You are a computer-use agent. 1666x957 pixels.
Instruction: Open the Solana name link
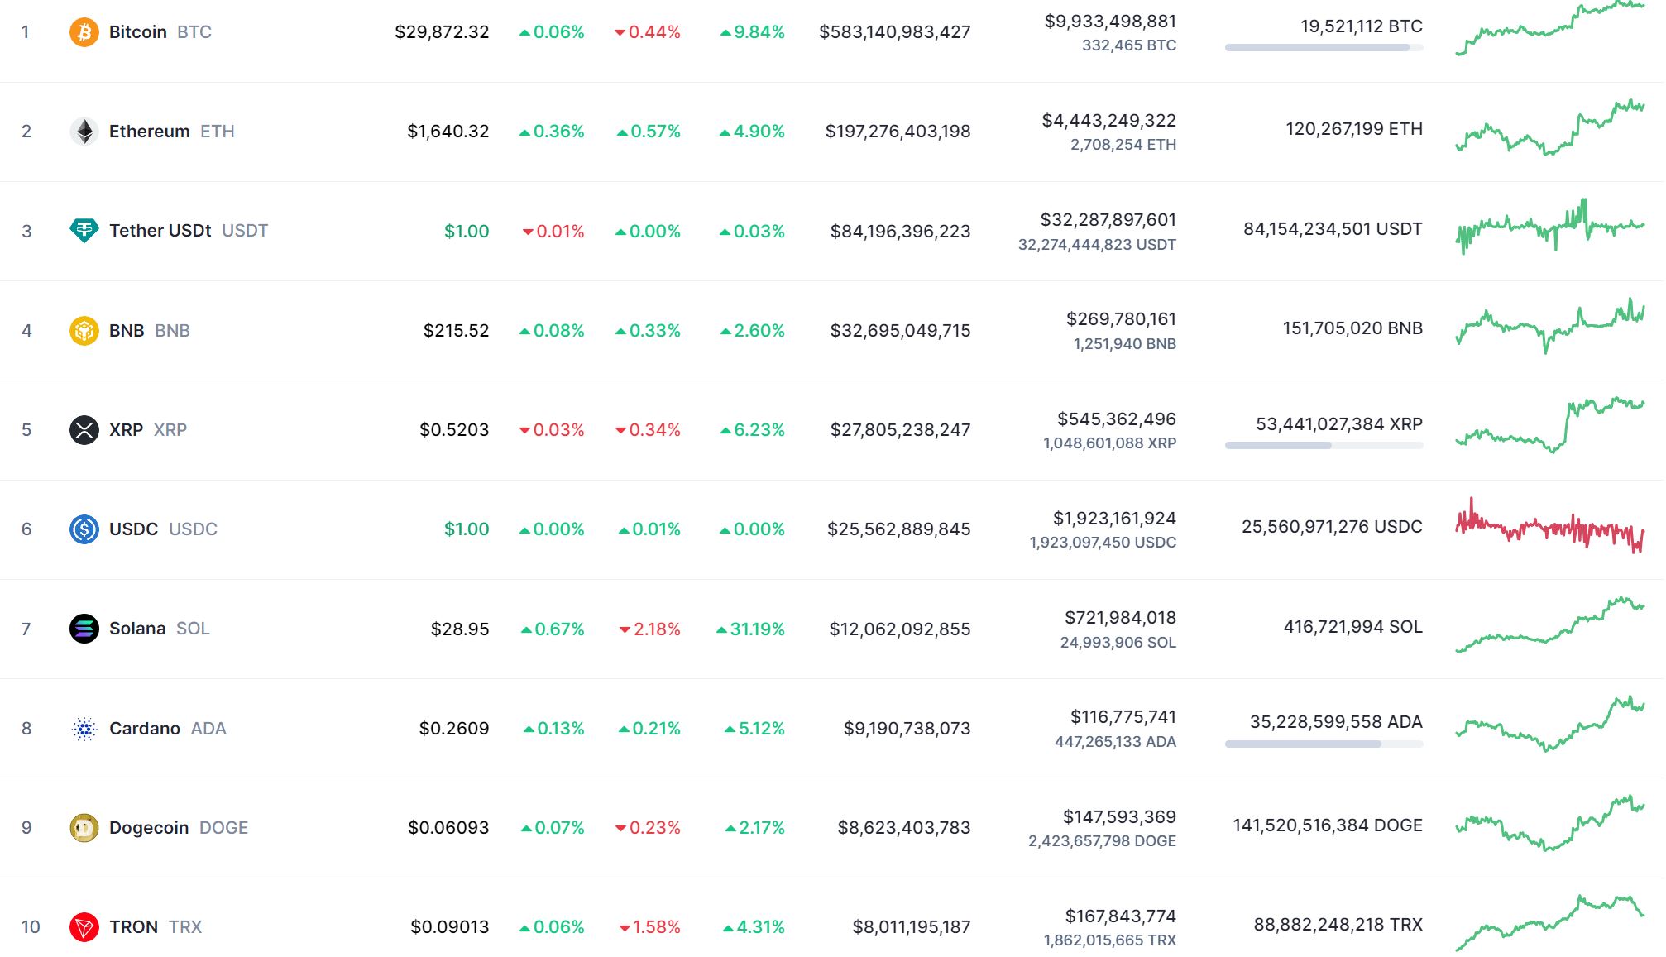(x=137, y=629)
